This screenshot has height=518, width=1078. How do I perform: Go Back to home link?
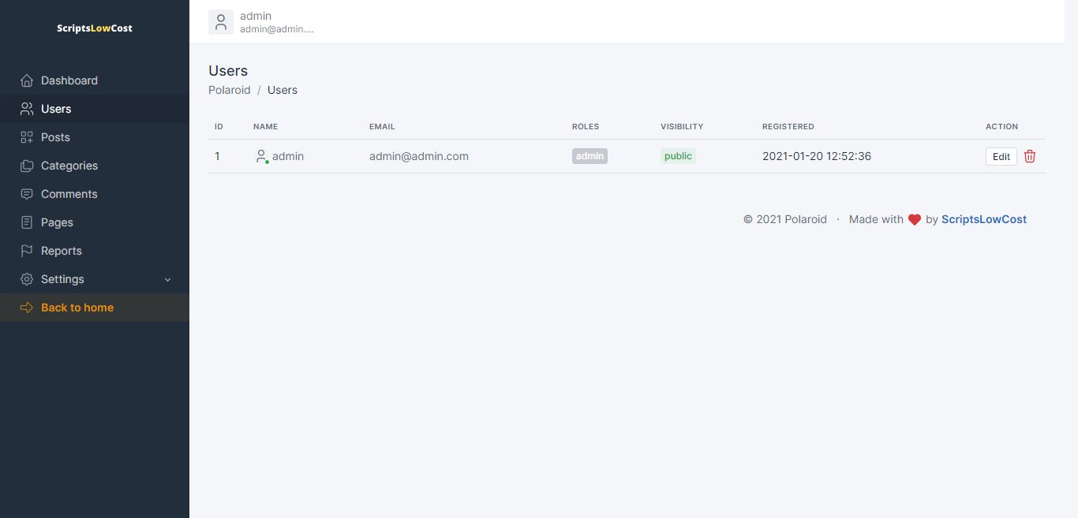95,307
